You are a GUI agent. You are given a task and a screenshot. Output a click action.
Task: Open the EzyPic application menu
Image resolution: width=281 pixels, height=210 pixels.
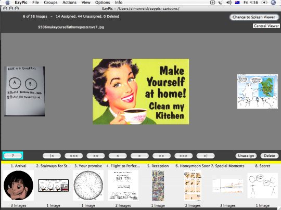[x=21, y=3]
